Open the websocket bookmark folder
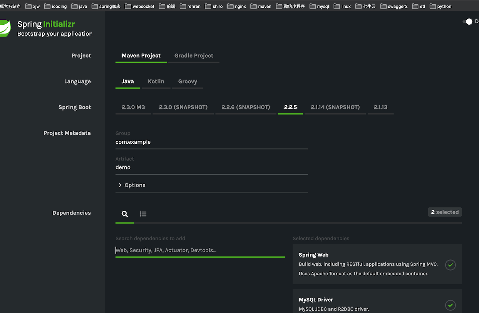Screen dimensions: 479x313 tap(139, 6)
